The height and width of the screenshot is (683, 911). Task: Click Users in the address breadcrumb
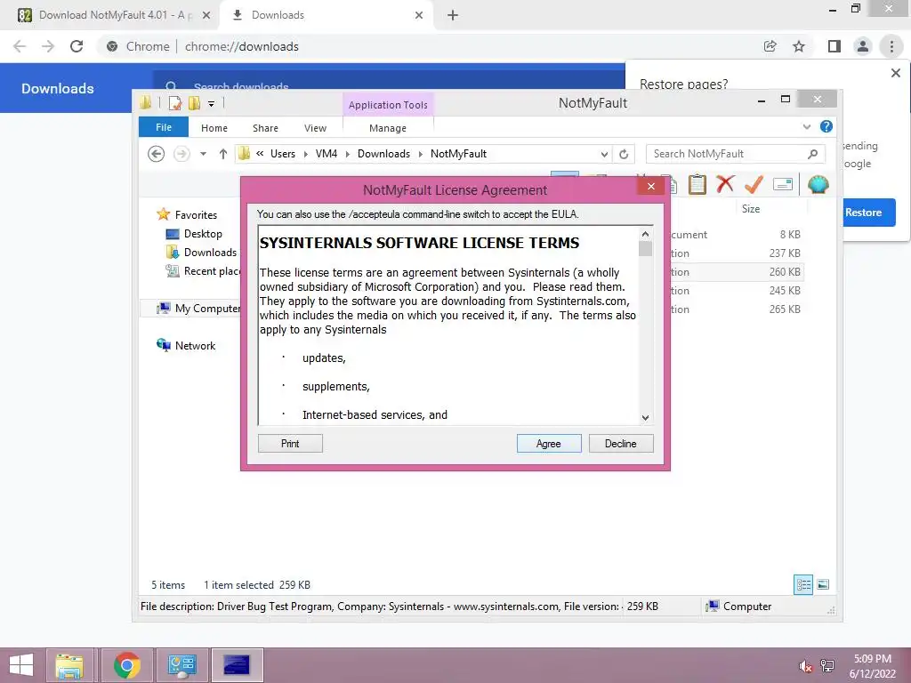(x=282, y=154)
